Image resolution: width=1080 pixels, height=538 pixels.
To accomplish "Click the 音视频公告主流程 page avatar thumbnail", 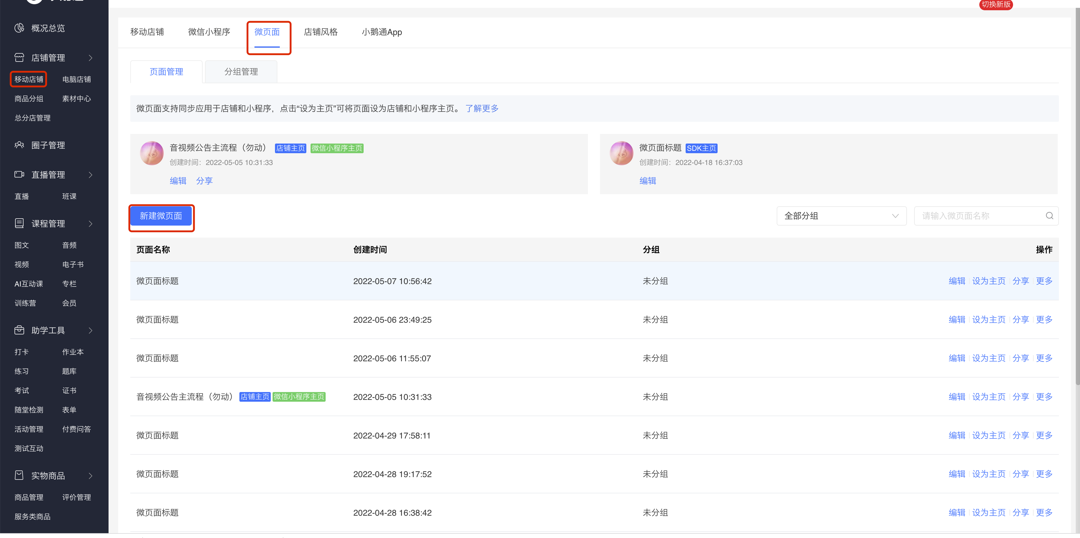I will (152, 153).
